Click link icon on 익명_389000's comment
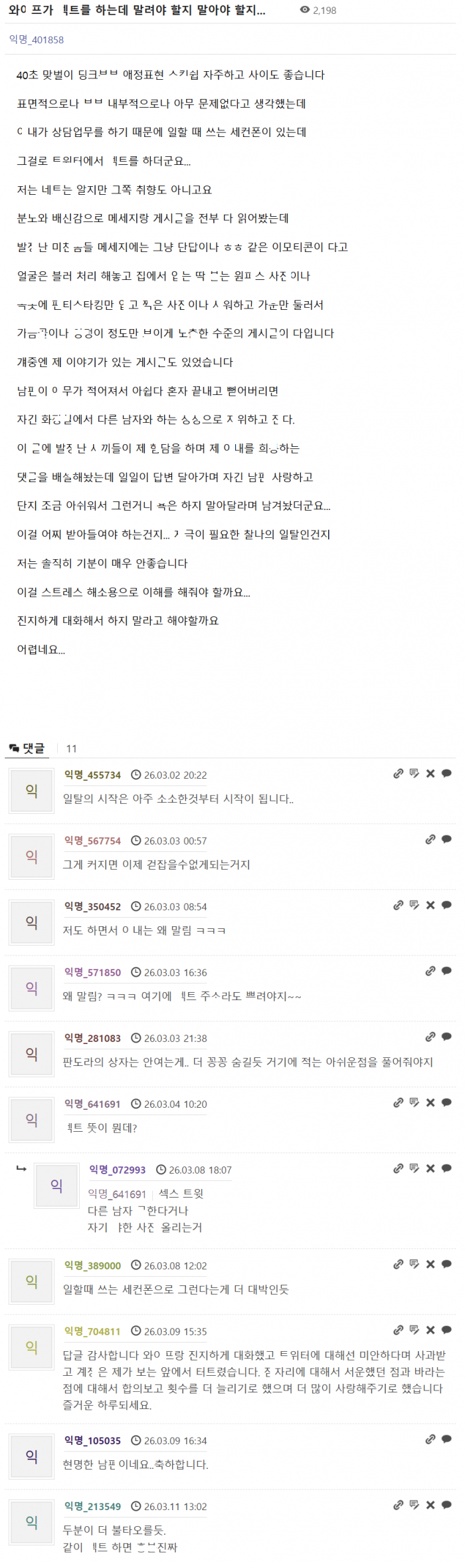Screen dimensions: 465x1562 pos(398,1264)
